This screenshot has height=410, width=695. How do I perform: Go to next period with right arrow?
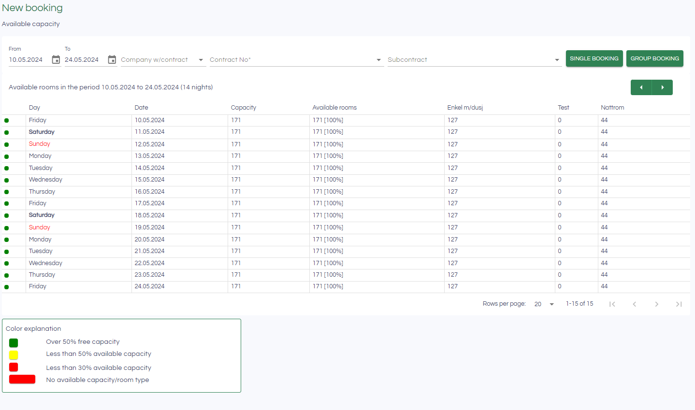tap(662, 87)
